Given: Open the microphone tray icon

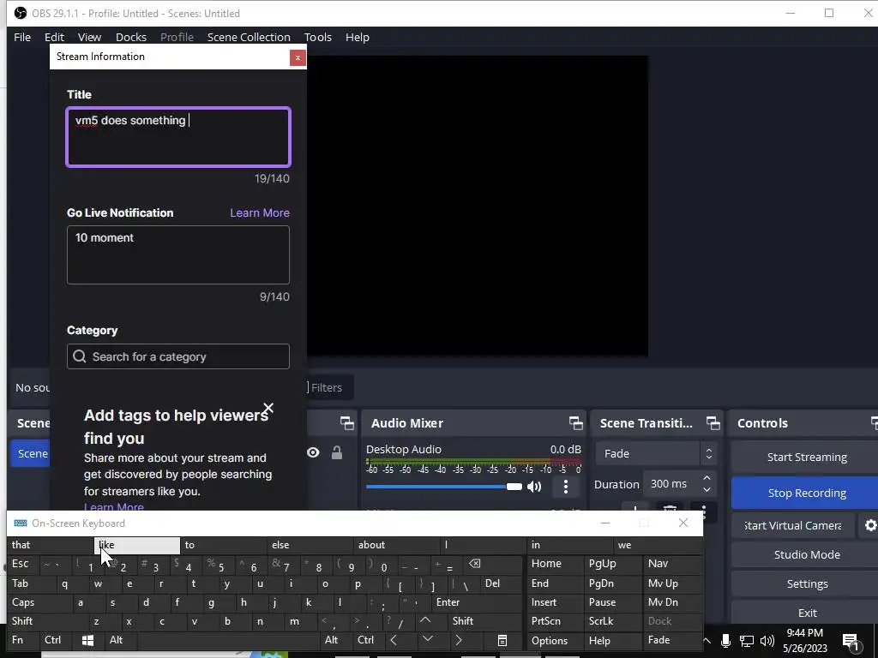Looking at the screenshot, I should tap(725, 641).
